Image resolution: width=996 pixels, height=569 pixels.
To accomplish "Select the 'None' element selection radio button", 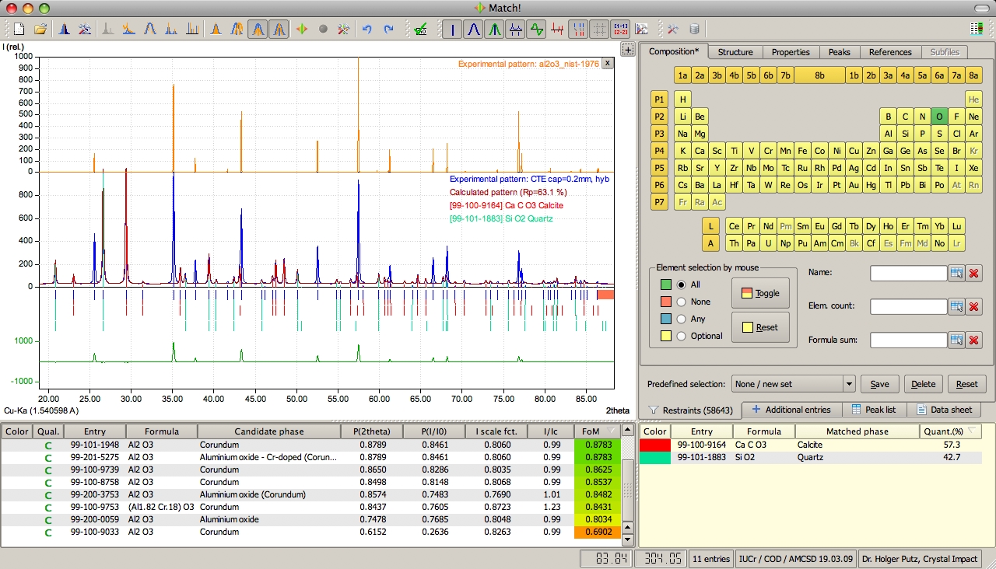I will point(682,302).
